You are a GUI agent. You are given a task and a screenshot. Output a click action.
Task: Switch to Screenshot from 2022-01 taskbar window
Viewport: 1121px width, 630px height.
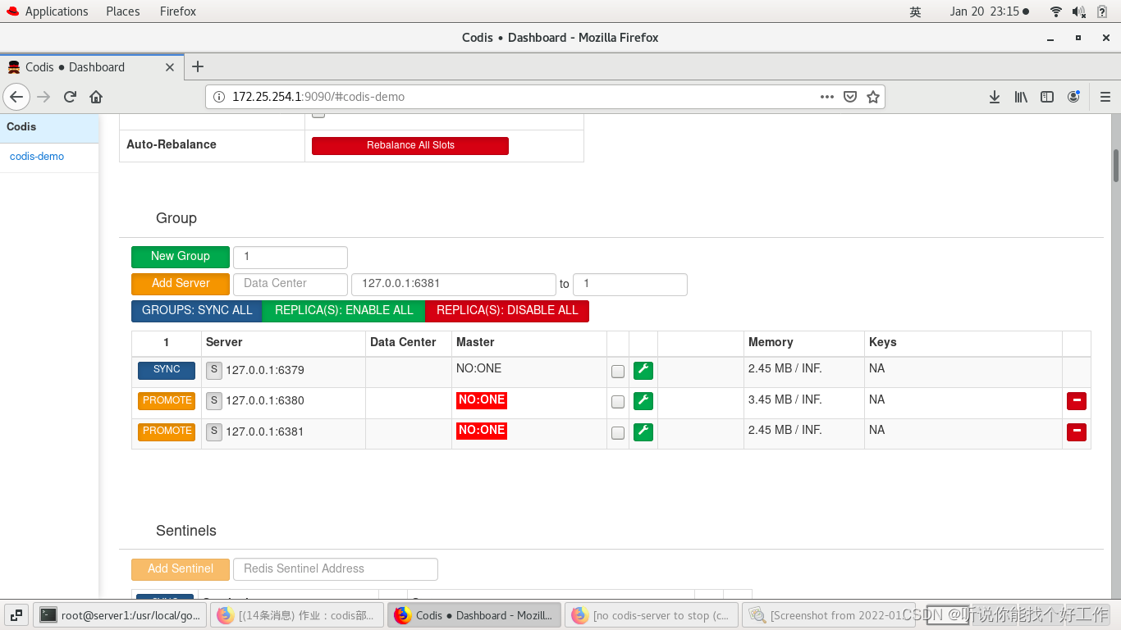(x=827, y=615)
